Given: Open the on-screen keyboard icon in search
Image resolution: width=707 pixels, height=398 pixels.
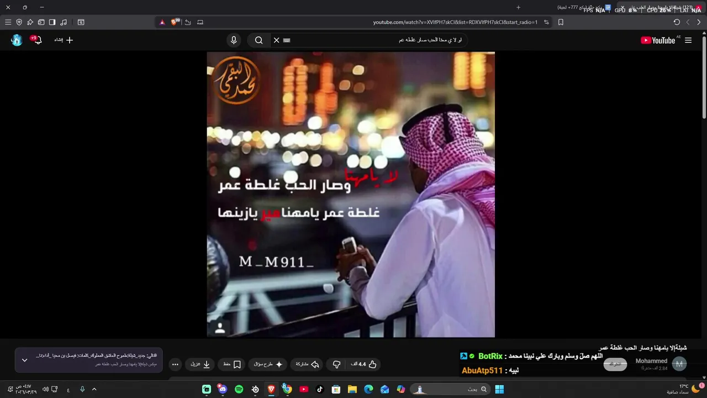Looking at the screenshot, I should [x=287, y=40].
